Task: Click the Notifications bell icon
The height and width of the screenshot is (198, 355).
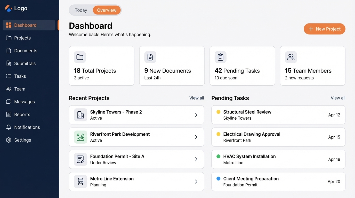Action: (x=9, y=127)
